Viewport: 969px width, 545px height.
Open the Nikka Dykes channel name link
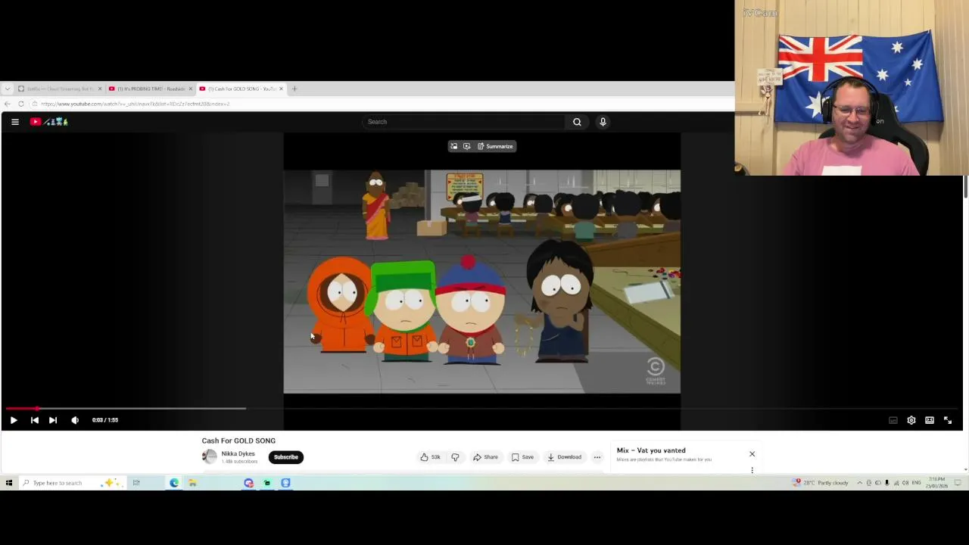click(238, 454)
